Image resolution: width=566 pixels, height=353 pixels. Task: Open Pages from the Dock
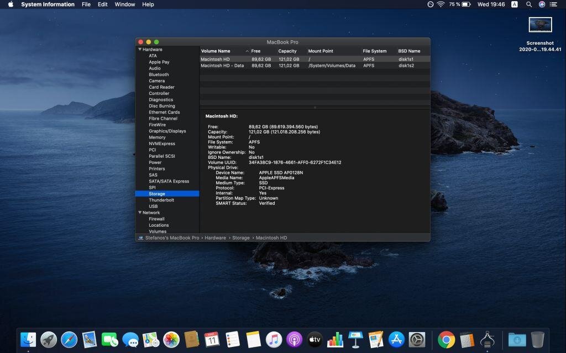[x=376, y=339]
